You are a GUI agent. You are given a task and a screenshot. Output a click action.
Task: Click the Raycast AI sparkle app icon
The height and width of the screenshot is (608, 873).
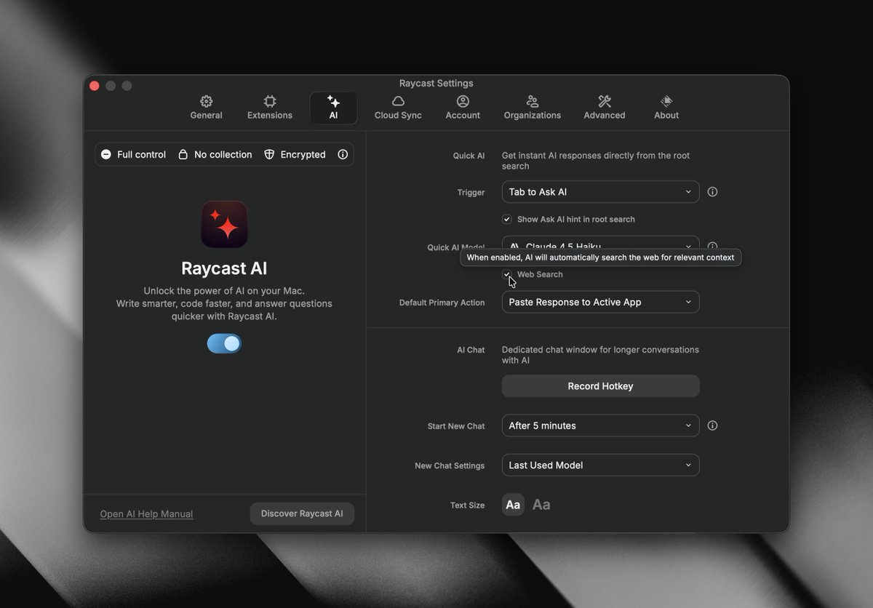click(x=224, y=224)
